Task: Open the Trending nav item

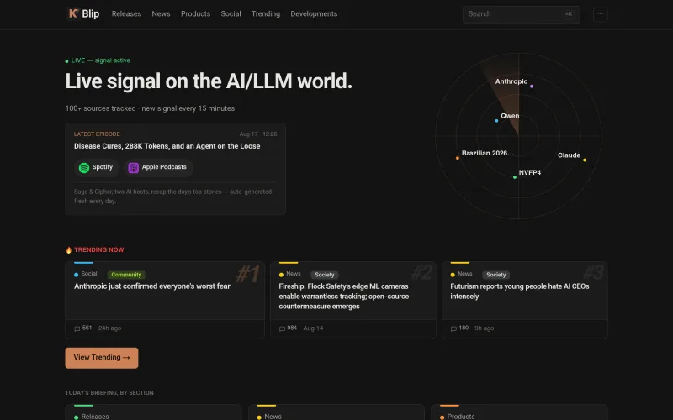Action: tap(266, 13)
